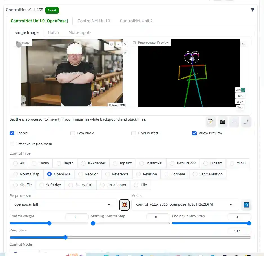Click the eraser icon on input image
This screenshot has width=264, height=256.
coord(118,44)
